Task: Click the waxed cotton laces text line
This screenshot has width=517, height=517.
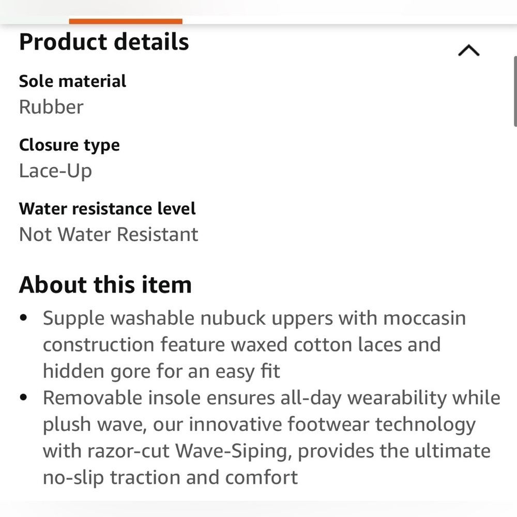Action: (x=241, y=344)
